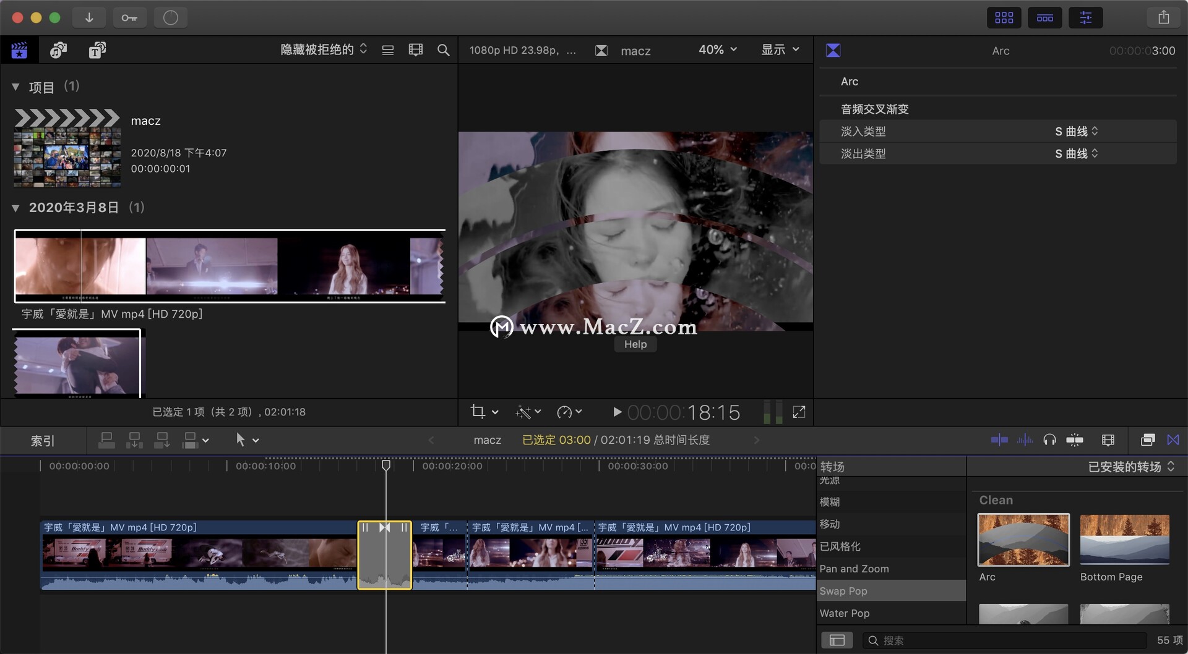This screenshot has height=654, width=1188.
Task: Open the 隐藏被拒绝的 clip filter dropdown
Action: pyautogui.click(x=324, y=49)
